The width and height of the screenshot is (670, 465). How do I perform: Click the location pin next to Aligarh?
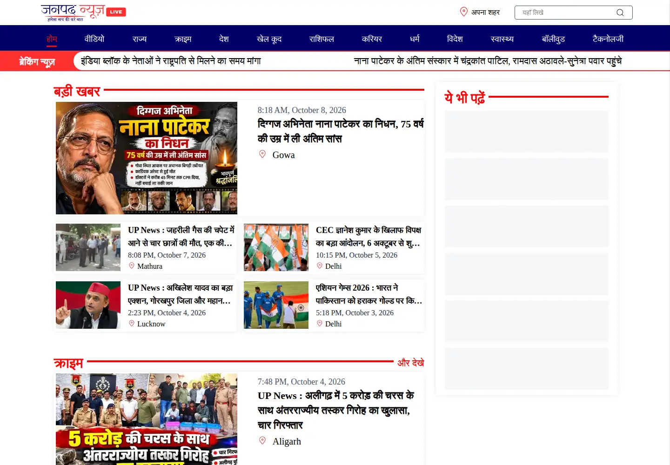(x=262, y=441)
